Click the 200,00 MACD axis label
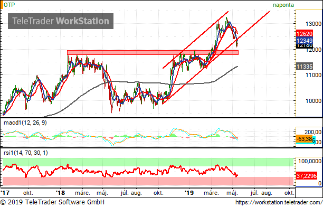This screenshot has width=323, height=207. coord(313,132)
